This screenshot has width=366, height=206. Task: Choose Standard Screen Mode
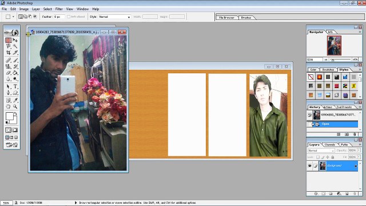click(x=7, y=137)
